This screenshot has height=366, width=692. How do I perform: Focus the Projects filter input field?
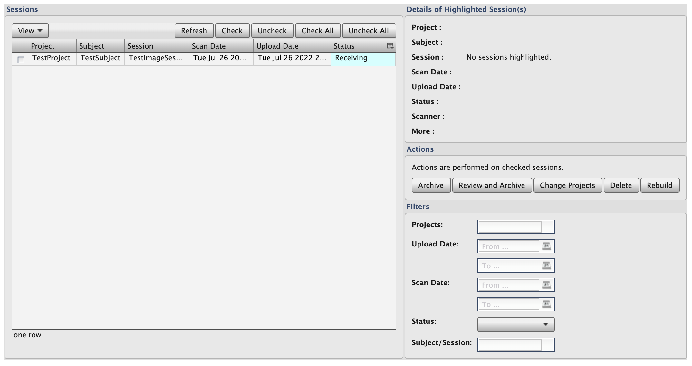pyautogui.click(x=510, y=227)
